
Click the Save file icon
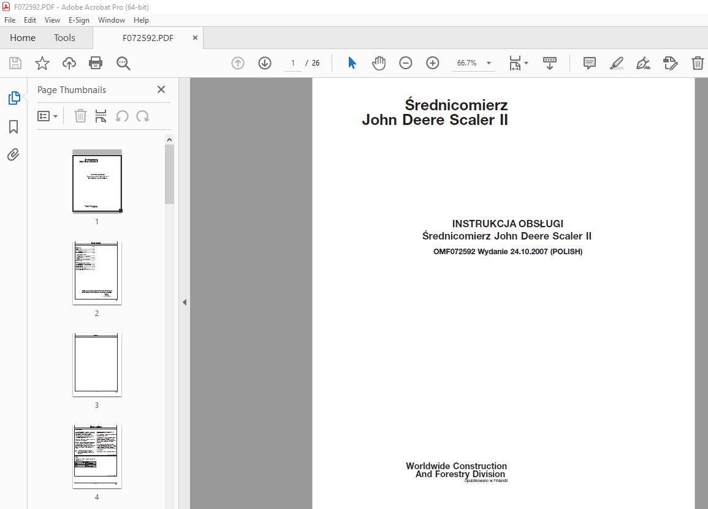15,63
